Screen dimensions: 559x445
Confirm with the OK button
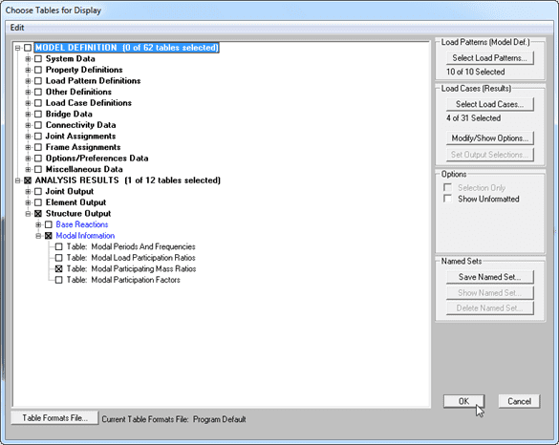click(x=463, y=401)
